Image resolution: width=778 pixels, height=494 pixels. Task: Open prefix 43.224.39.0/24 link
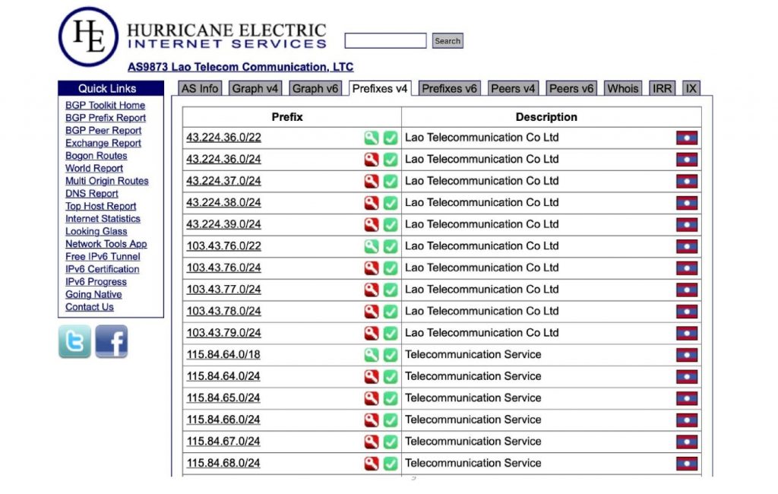point(224,224)
